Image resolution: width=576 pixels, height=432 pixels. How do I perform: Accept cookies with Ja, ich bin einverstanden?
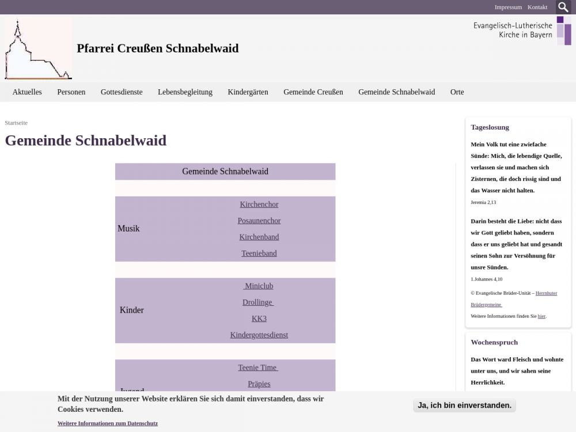coord(464,406)
